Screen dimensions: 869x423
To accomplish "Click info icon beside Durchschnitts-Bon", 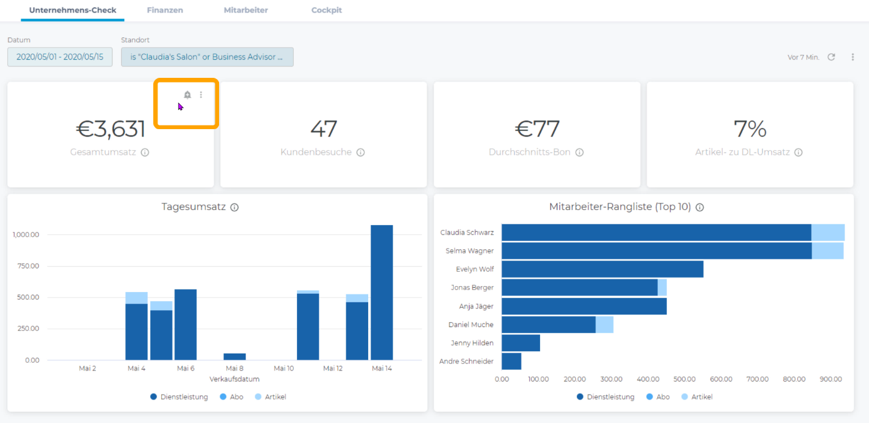I will pyautogui.click(x=579, y=153).
